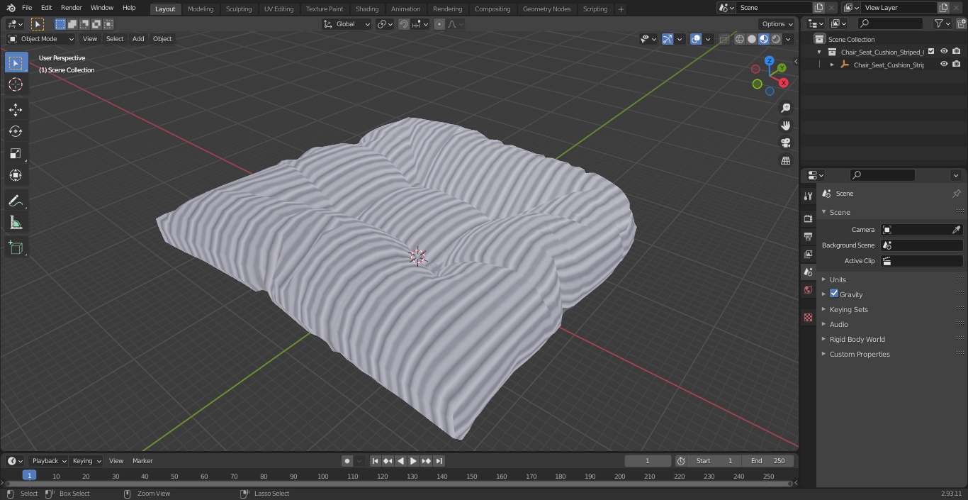The image size is (968, 500).
Task: Open the Object Mode dropdown
Action: coord(41,39)
